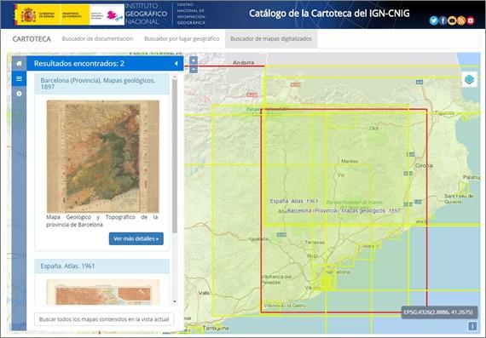Open the RSS feed icon
This screenshot has height=338, width=486.
click(x=461, y=20)
